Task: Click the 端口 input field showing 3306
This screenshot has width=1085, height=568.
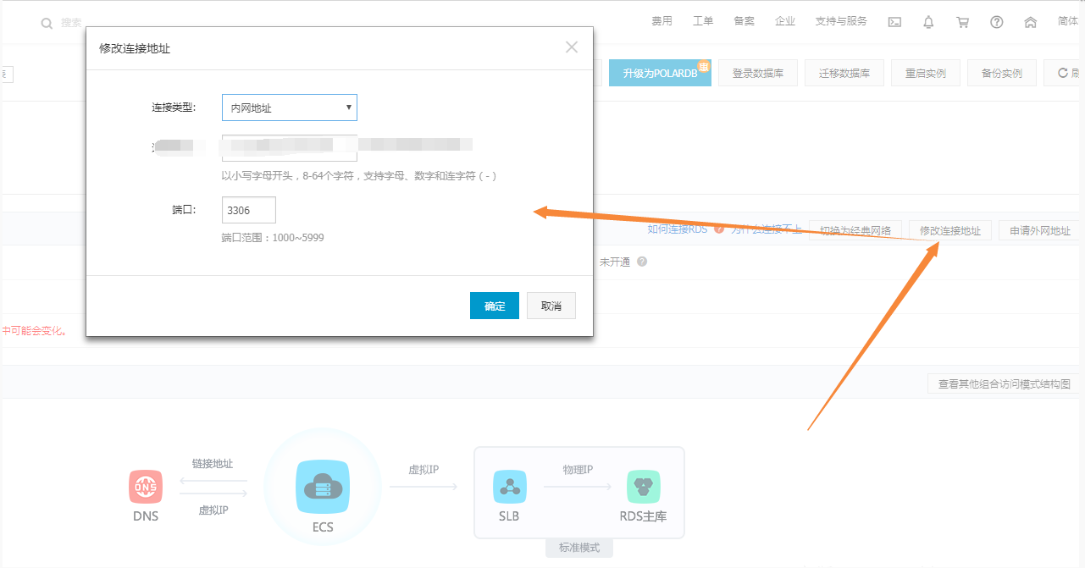Action: [249, 210]
